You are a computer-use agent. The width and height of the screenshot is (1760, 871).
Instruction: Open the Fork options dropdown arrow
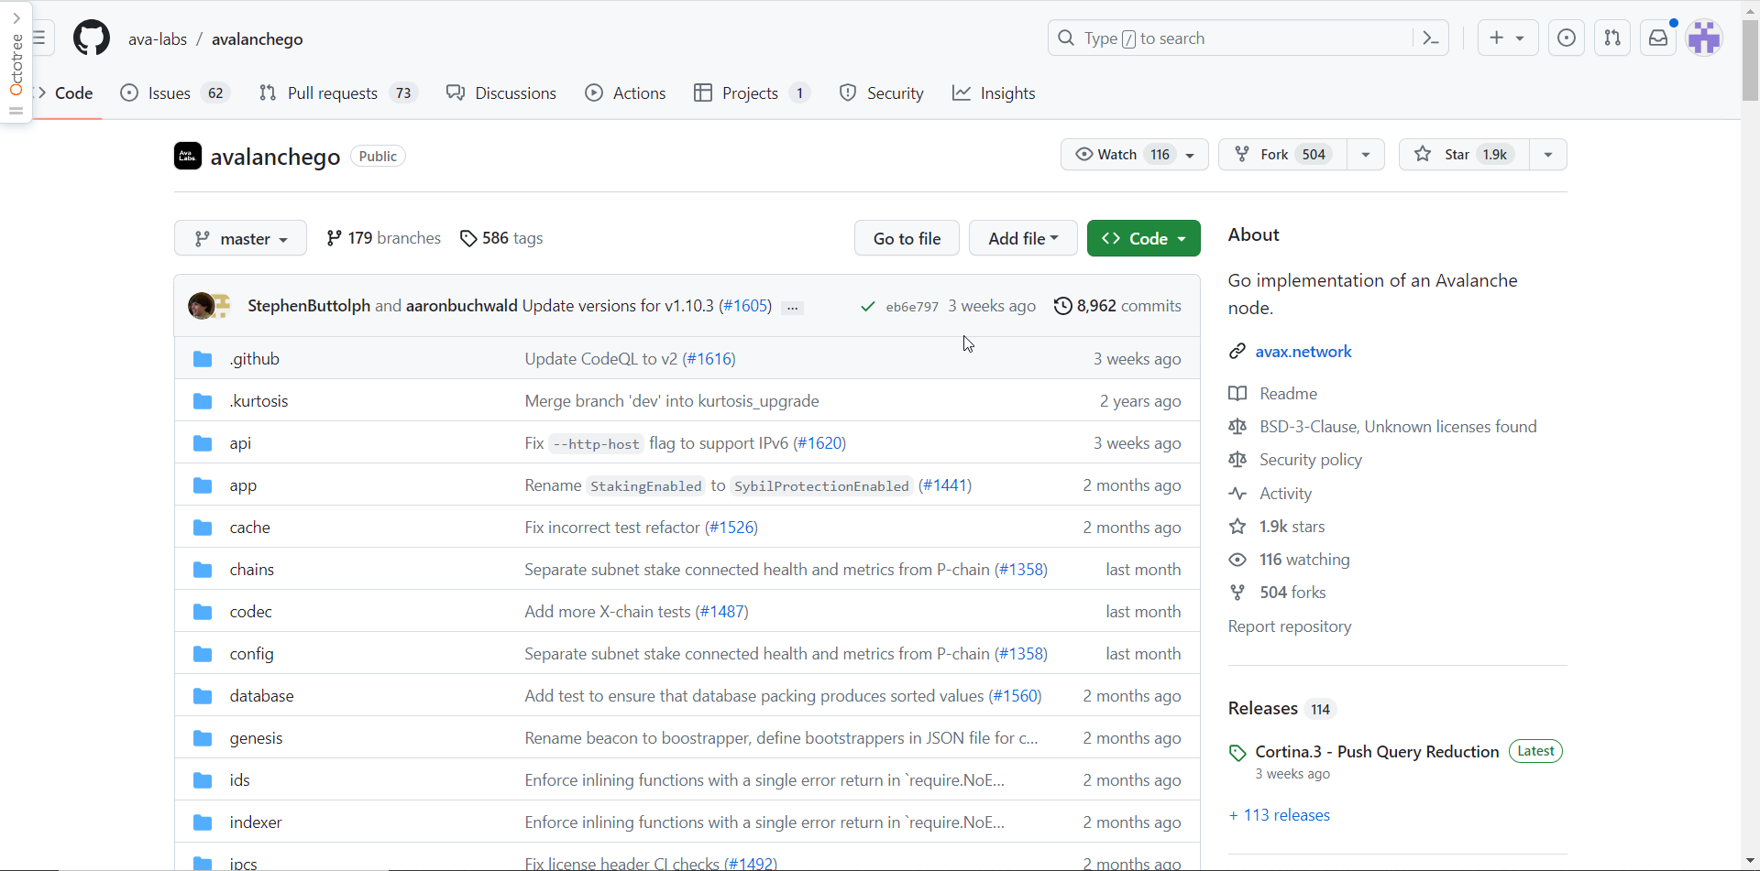click(1366, 155)
